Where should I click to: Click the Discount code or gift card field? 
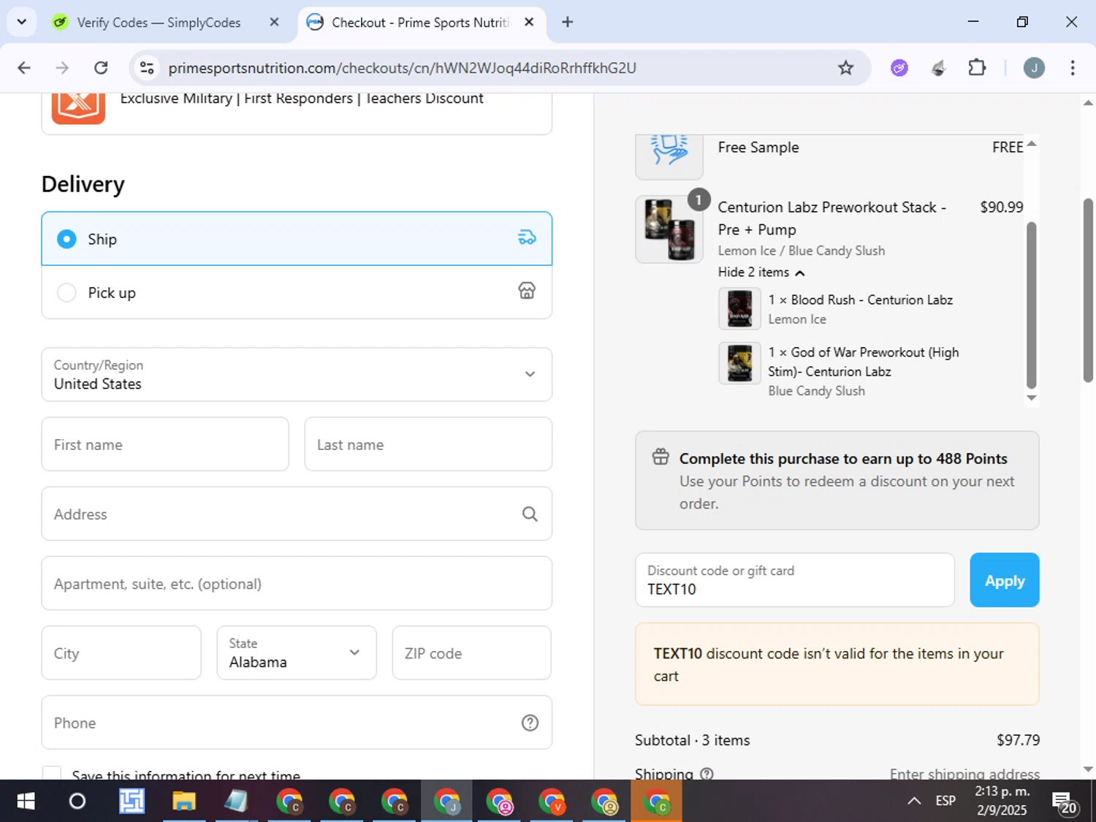coord(795,580)
